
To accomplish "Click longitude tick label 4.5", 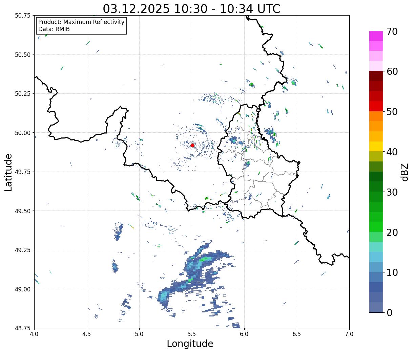I will 87,334.
